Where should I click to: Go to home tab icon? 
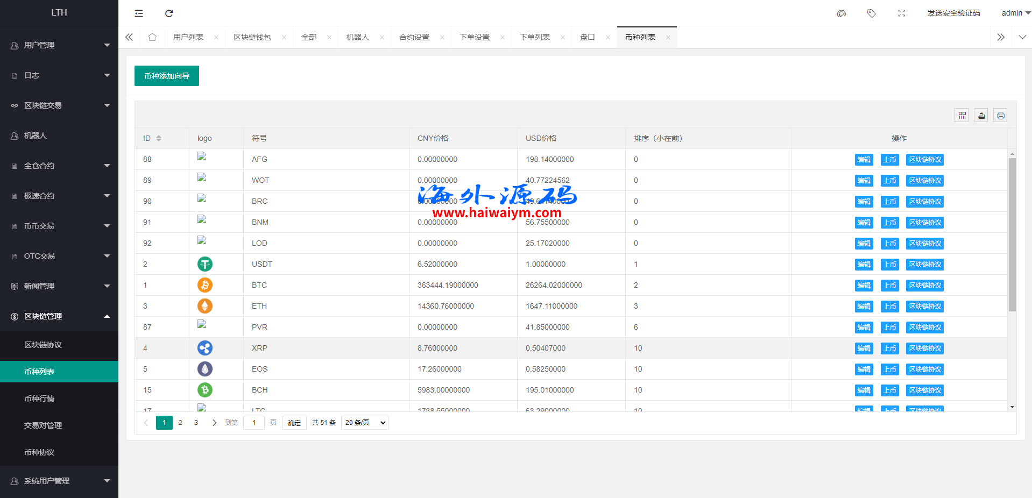[x=152, y=37]
